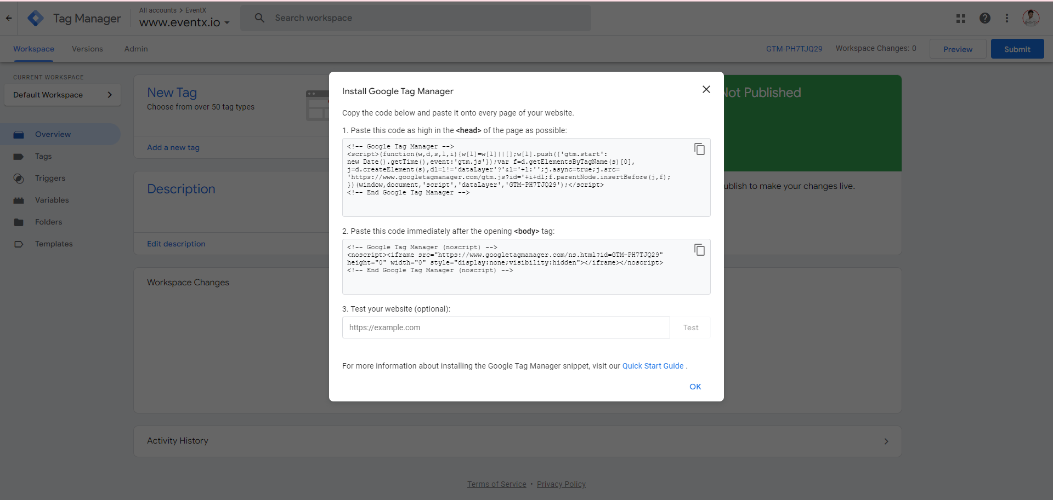Click Add a new tag link

click(173, 147)
